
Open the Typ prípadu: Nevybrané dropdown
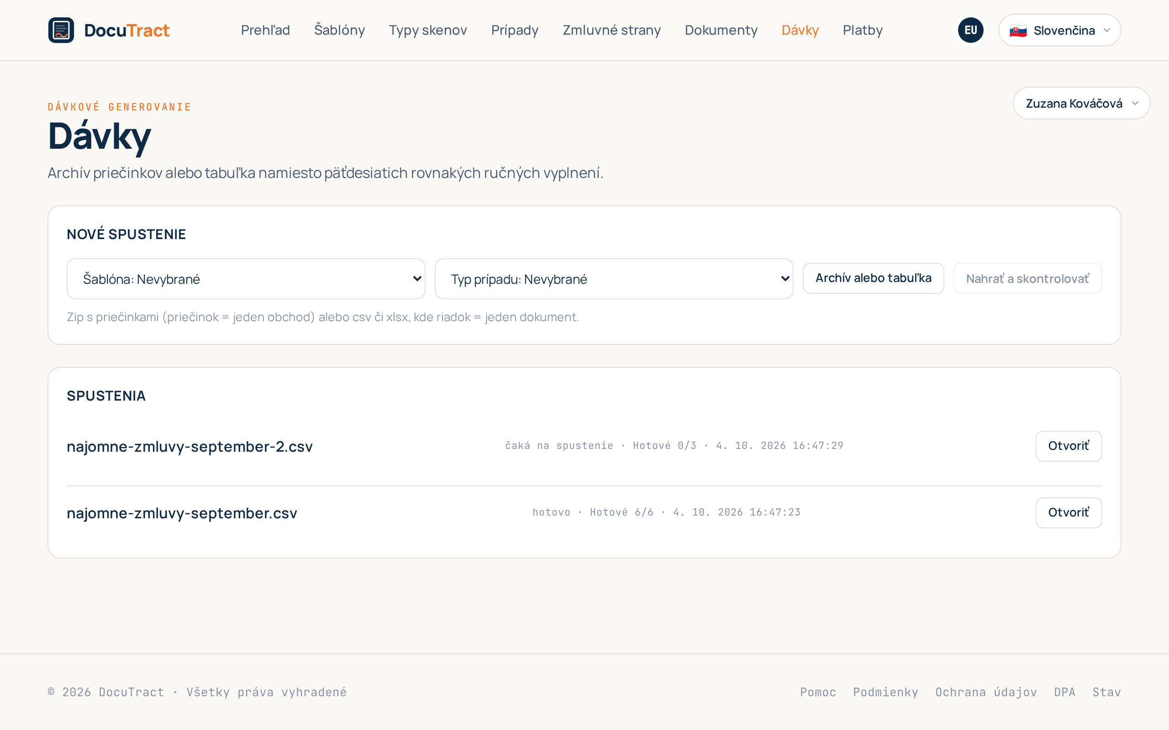614,279
